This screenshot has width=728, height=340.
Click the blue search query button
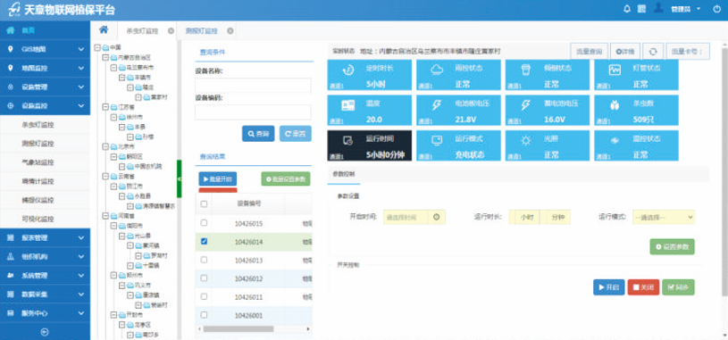tap(258, 134)
